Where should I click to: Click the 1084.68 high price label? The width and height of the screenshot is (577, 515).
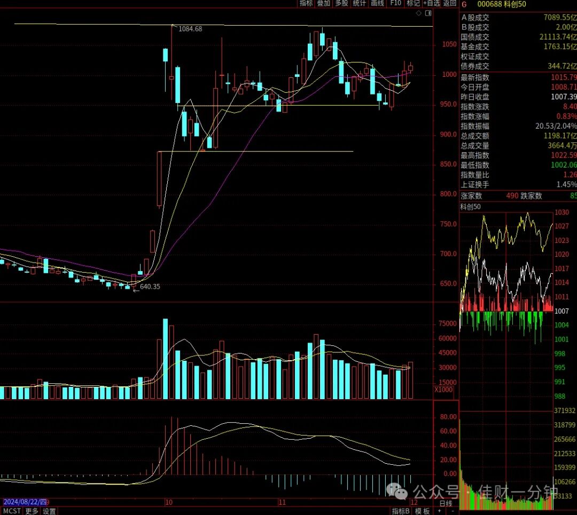tap(190, 29)
